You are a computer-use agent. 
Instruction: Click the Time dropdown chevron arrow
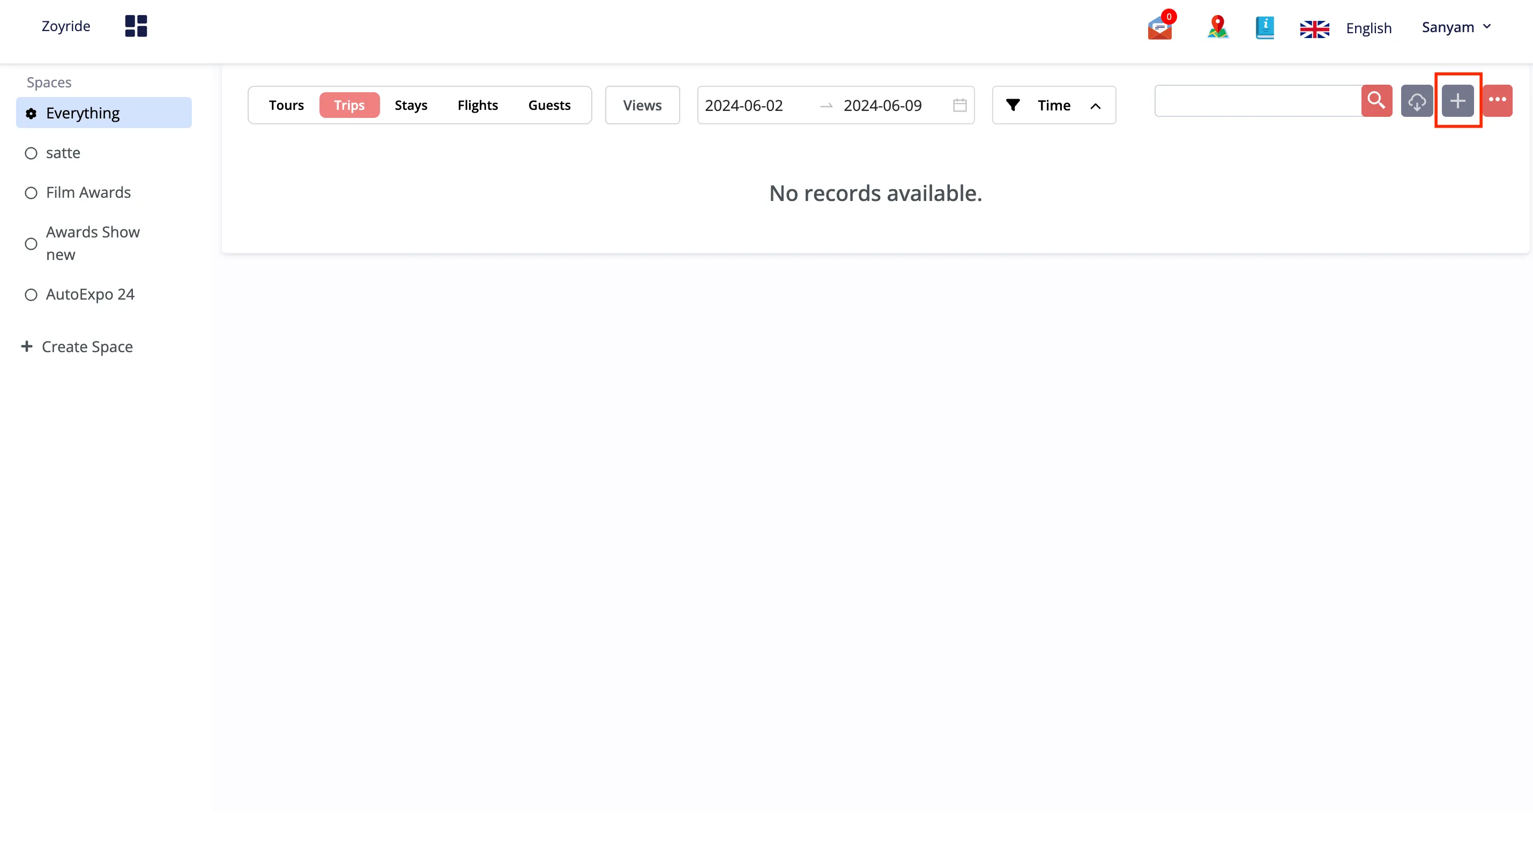coord(1095,106)
